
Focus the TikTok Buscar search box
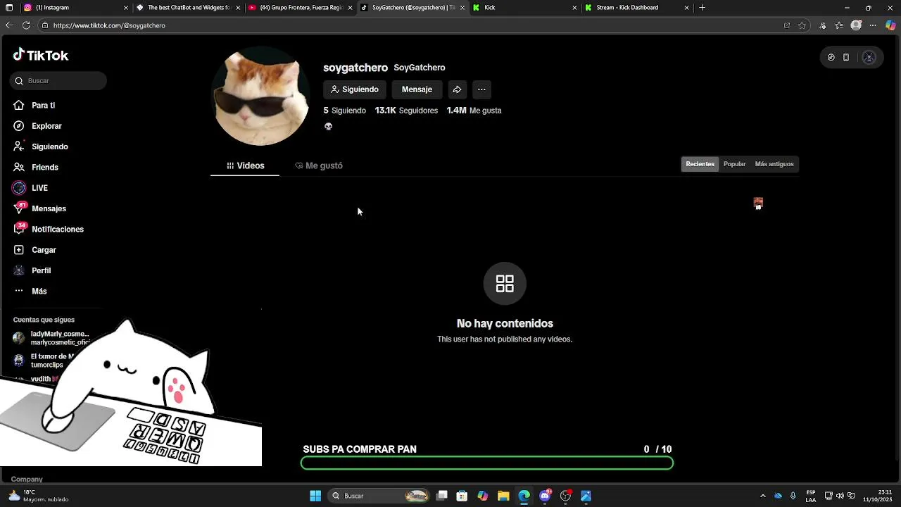click(x=58, y=80)
